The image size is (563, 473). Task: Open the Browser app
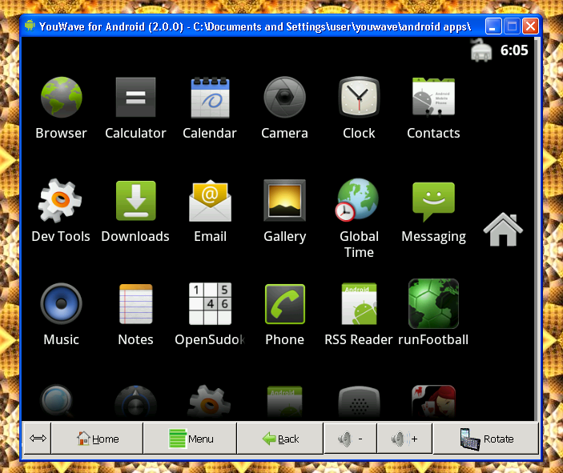click(62, 98)
